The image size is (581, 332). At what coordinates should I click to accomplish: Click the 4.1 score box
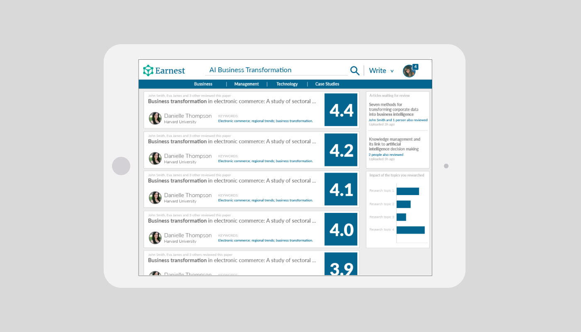click(341, 189)
